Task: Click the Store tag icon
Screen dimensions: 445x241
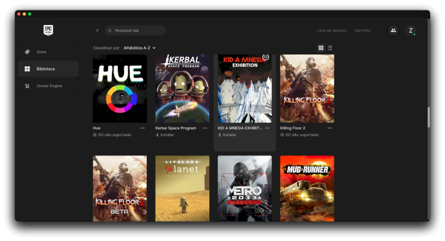Action: pyautogui.click(x=27, y=52)
